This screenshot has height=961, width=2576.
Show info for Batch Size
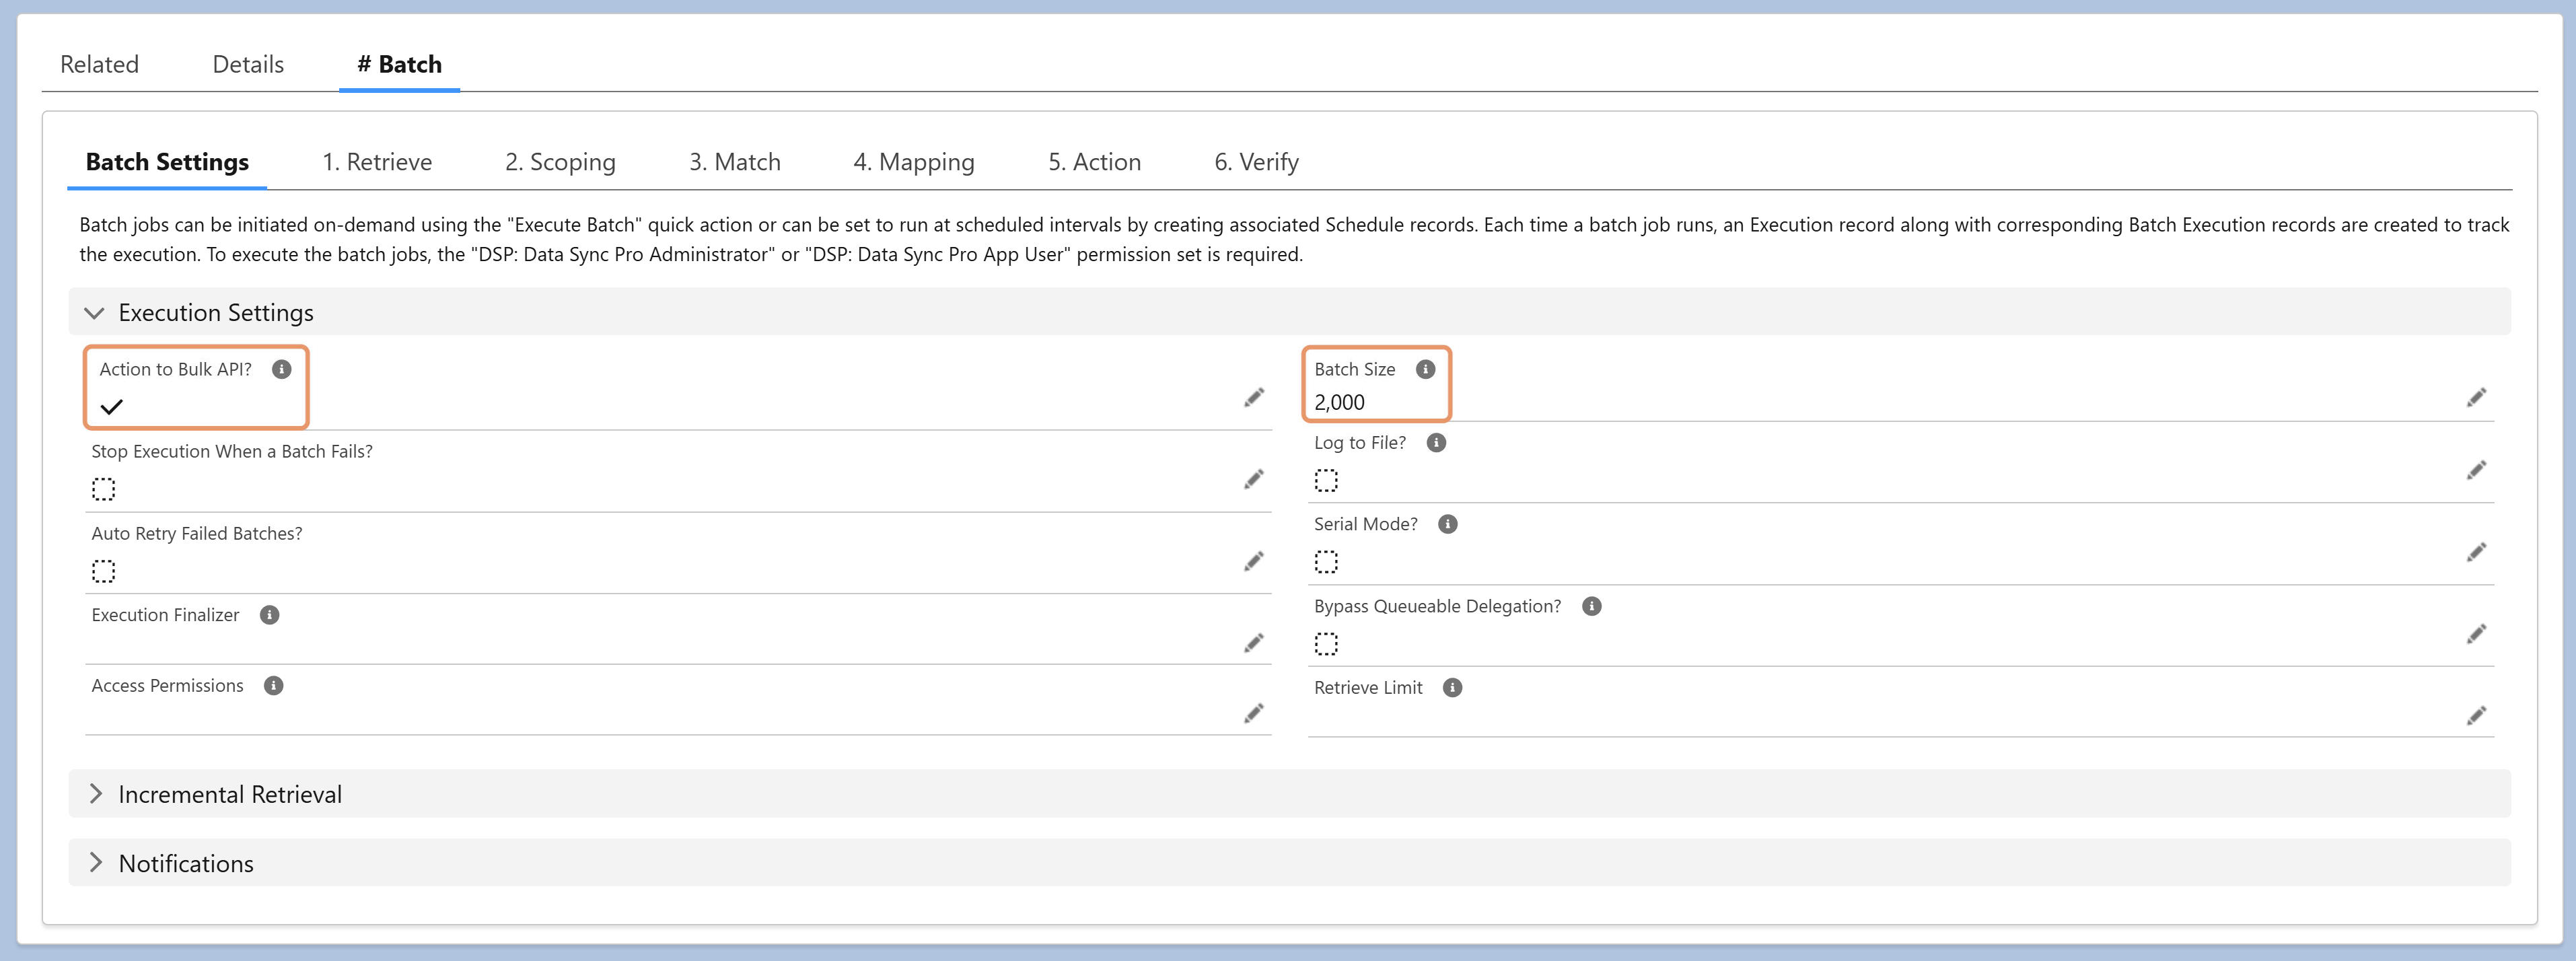point(1426,369)
